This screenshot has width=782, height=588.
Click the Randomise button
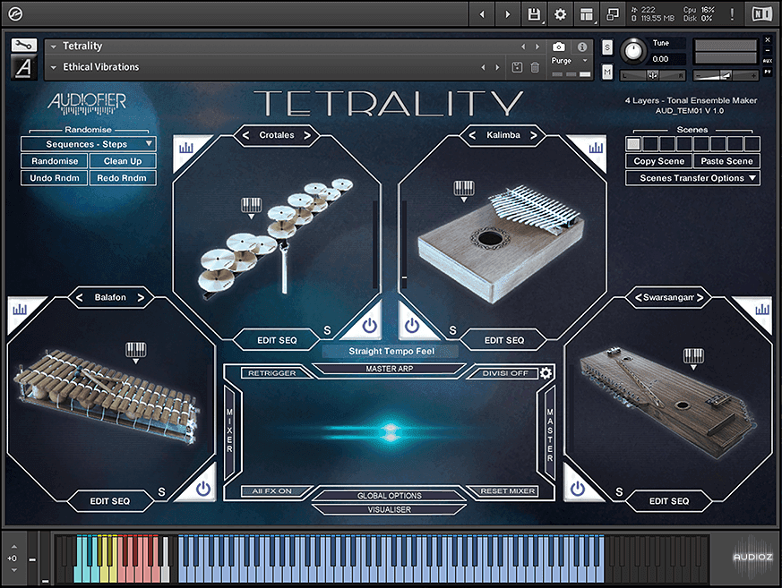(55, 161)
